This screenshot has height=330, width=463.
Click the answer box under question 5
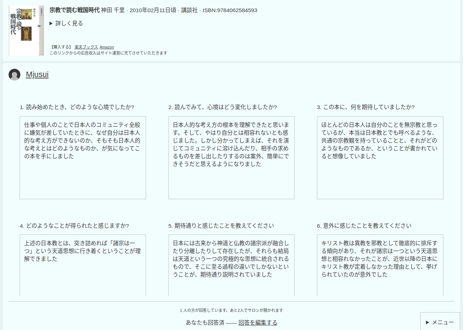coord(231,265)
